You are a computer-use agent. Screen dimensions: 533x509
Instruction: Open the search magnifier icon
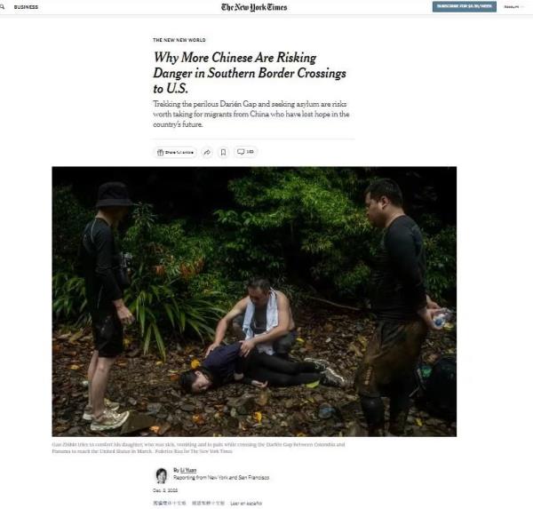tap(3, 7)
